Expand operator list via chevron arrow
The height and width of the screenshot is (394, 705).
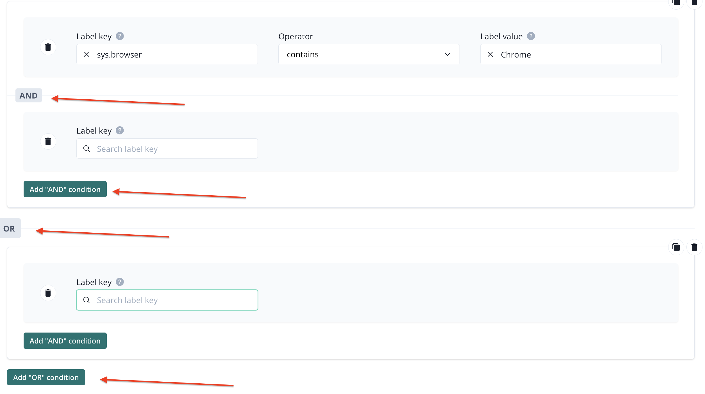click(447, 54)
